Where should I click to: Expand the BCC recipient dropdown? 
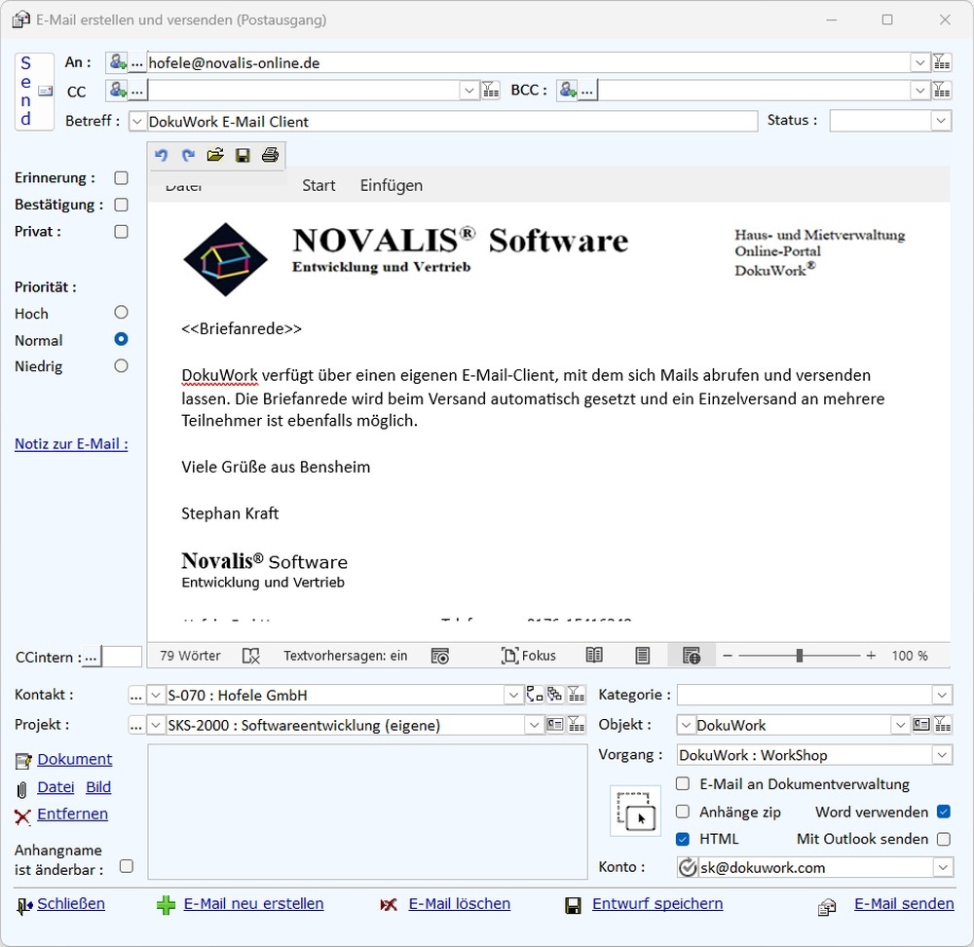[x=920, y=91]
